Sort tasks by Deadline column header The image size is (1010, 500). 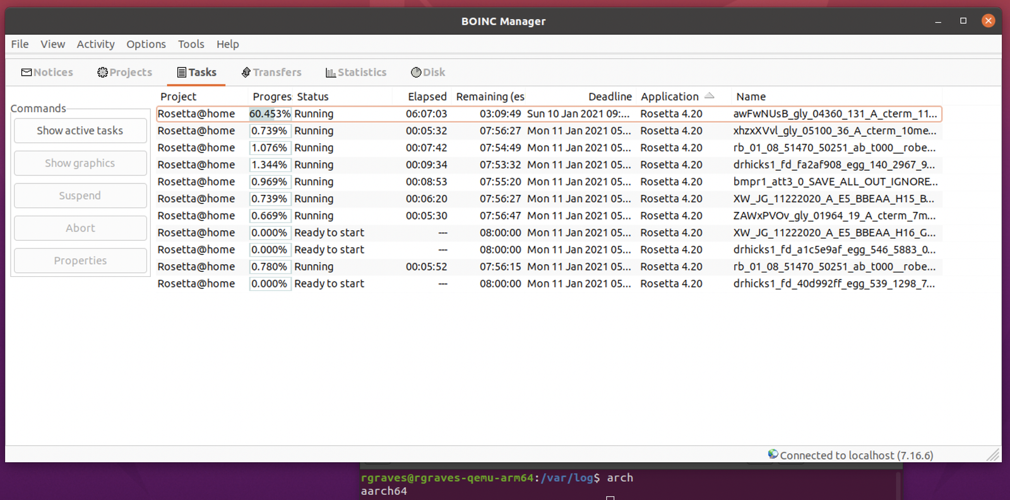click(609, 96)
